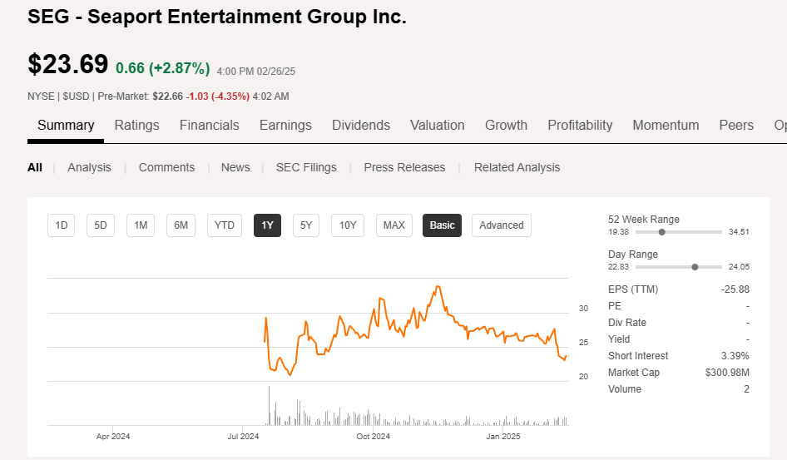This screenshot has width=787, height=460.
Task: Click the pre-market price $22.66
Action: 168,96
